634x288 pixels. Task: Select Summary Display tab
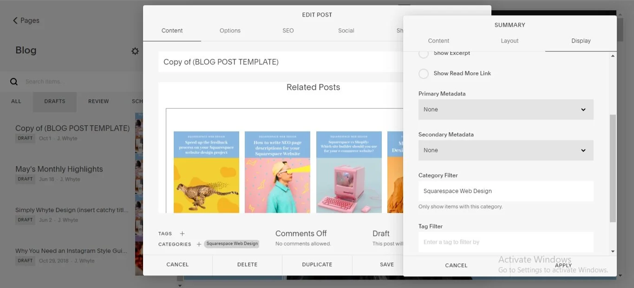coord(581,41)
